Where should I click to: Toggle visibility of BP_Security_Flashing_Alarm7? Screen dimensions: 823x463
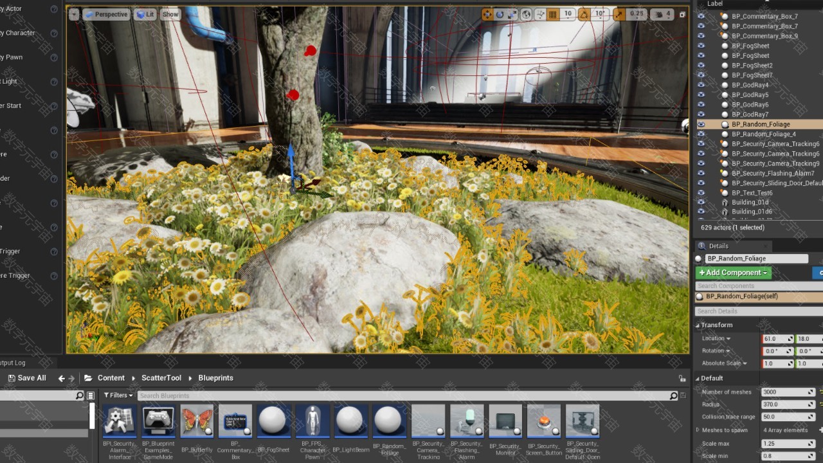point(701,173)
